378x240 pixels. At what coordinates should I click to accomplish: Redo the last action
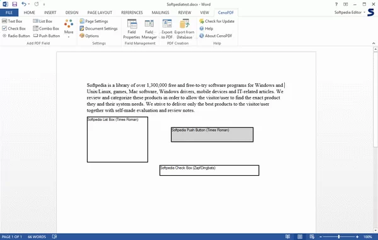(x=37, y=4)
